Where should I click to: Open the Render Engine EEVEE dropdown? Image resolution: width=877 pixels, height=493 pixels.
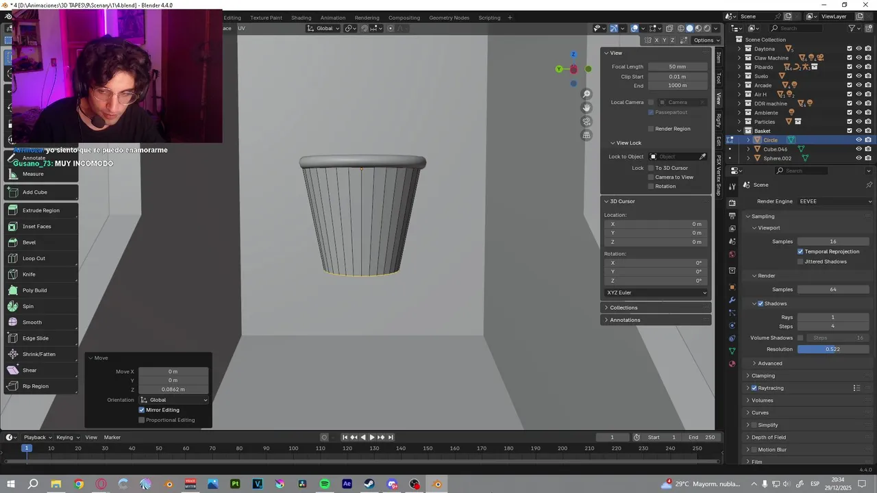pos(832,201)
